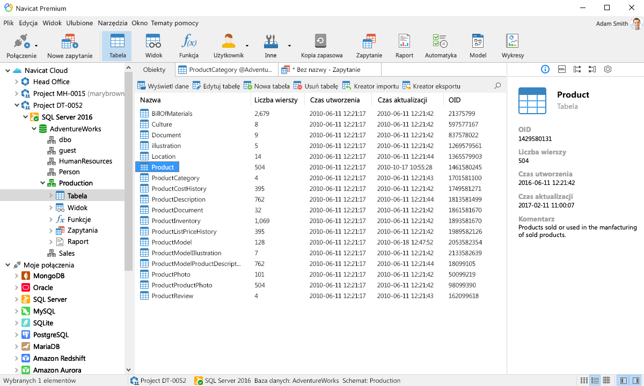Sort by the Nazwa column header
Image resolution: width=644 pixels, height=386 pixels.
[193, 100]
